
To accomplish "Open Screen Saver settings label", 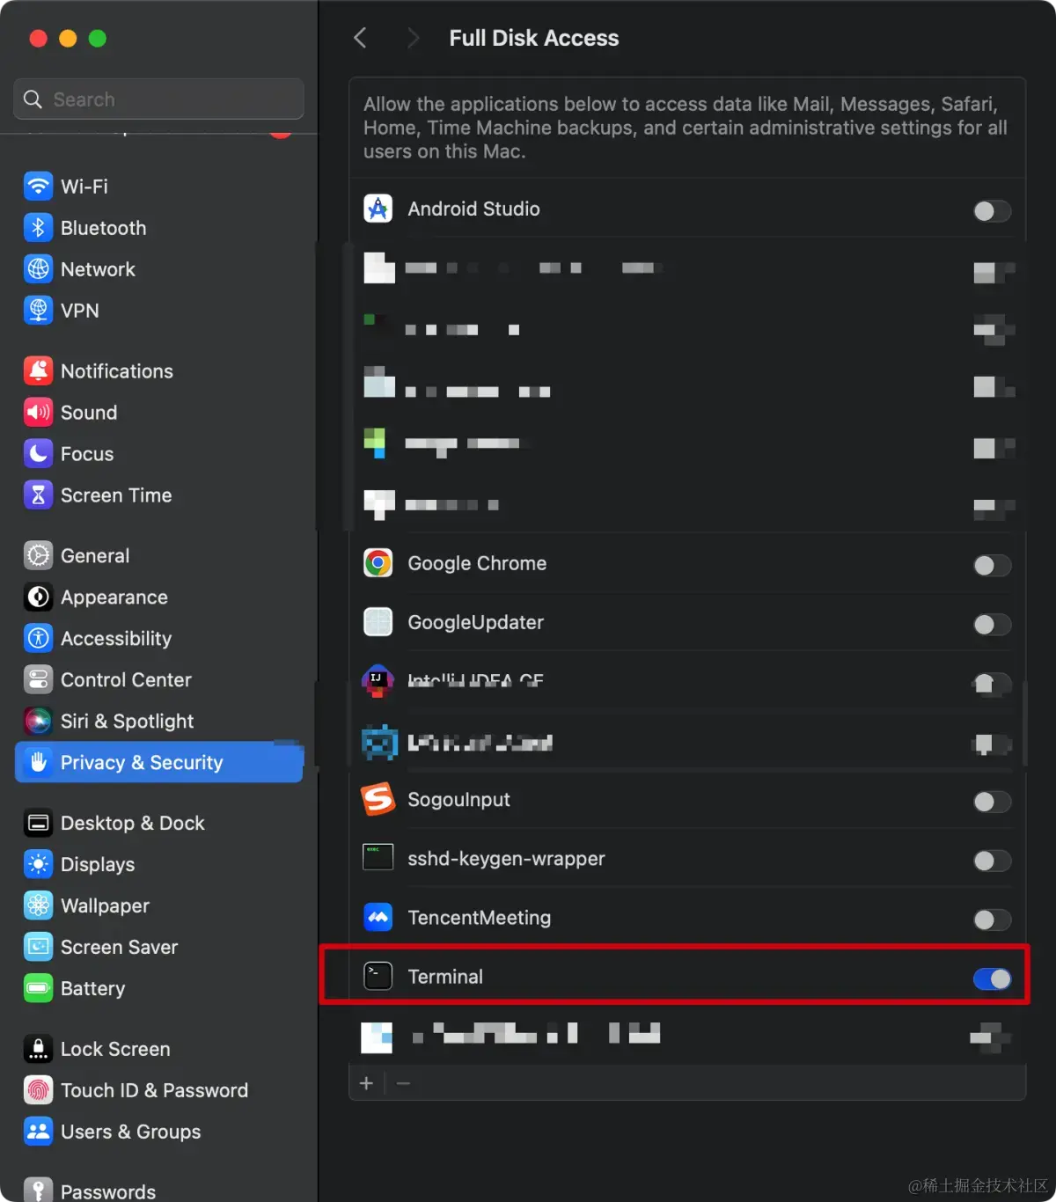I will [119, 948].
